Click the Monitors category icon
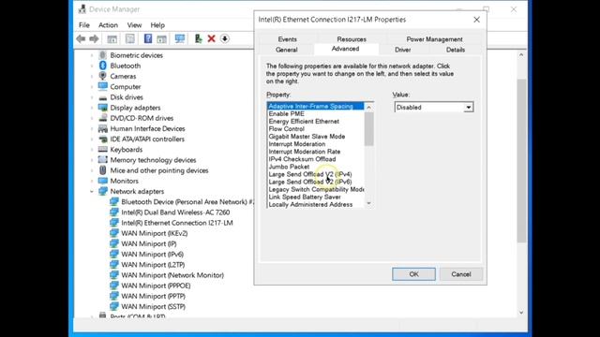 [102, 181]
